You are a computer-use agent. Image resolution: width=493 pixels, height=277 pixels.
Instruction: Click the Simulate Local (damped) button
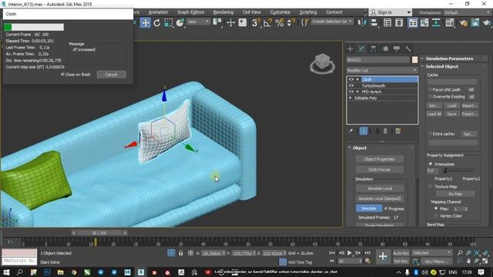[380, 199]
